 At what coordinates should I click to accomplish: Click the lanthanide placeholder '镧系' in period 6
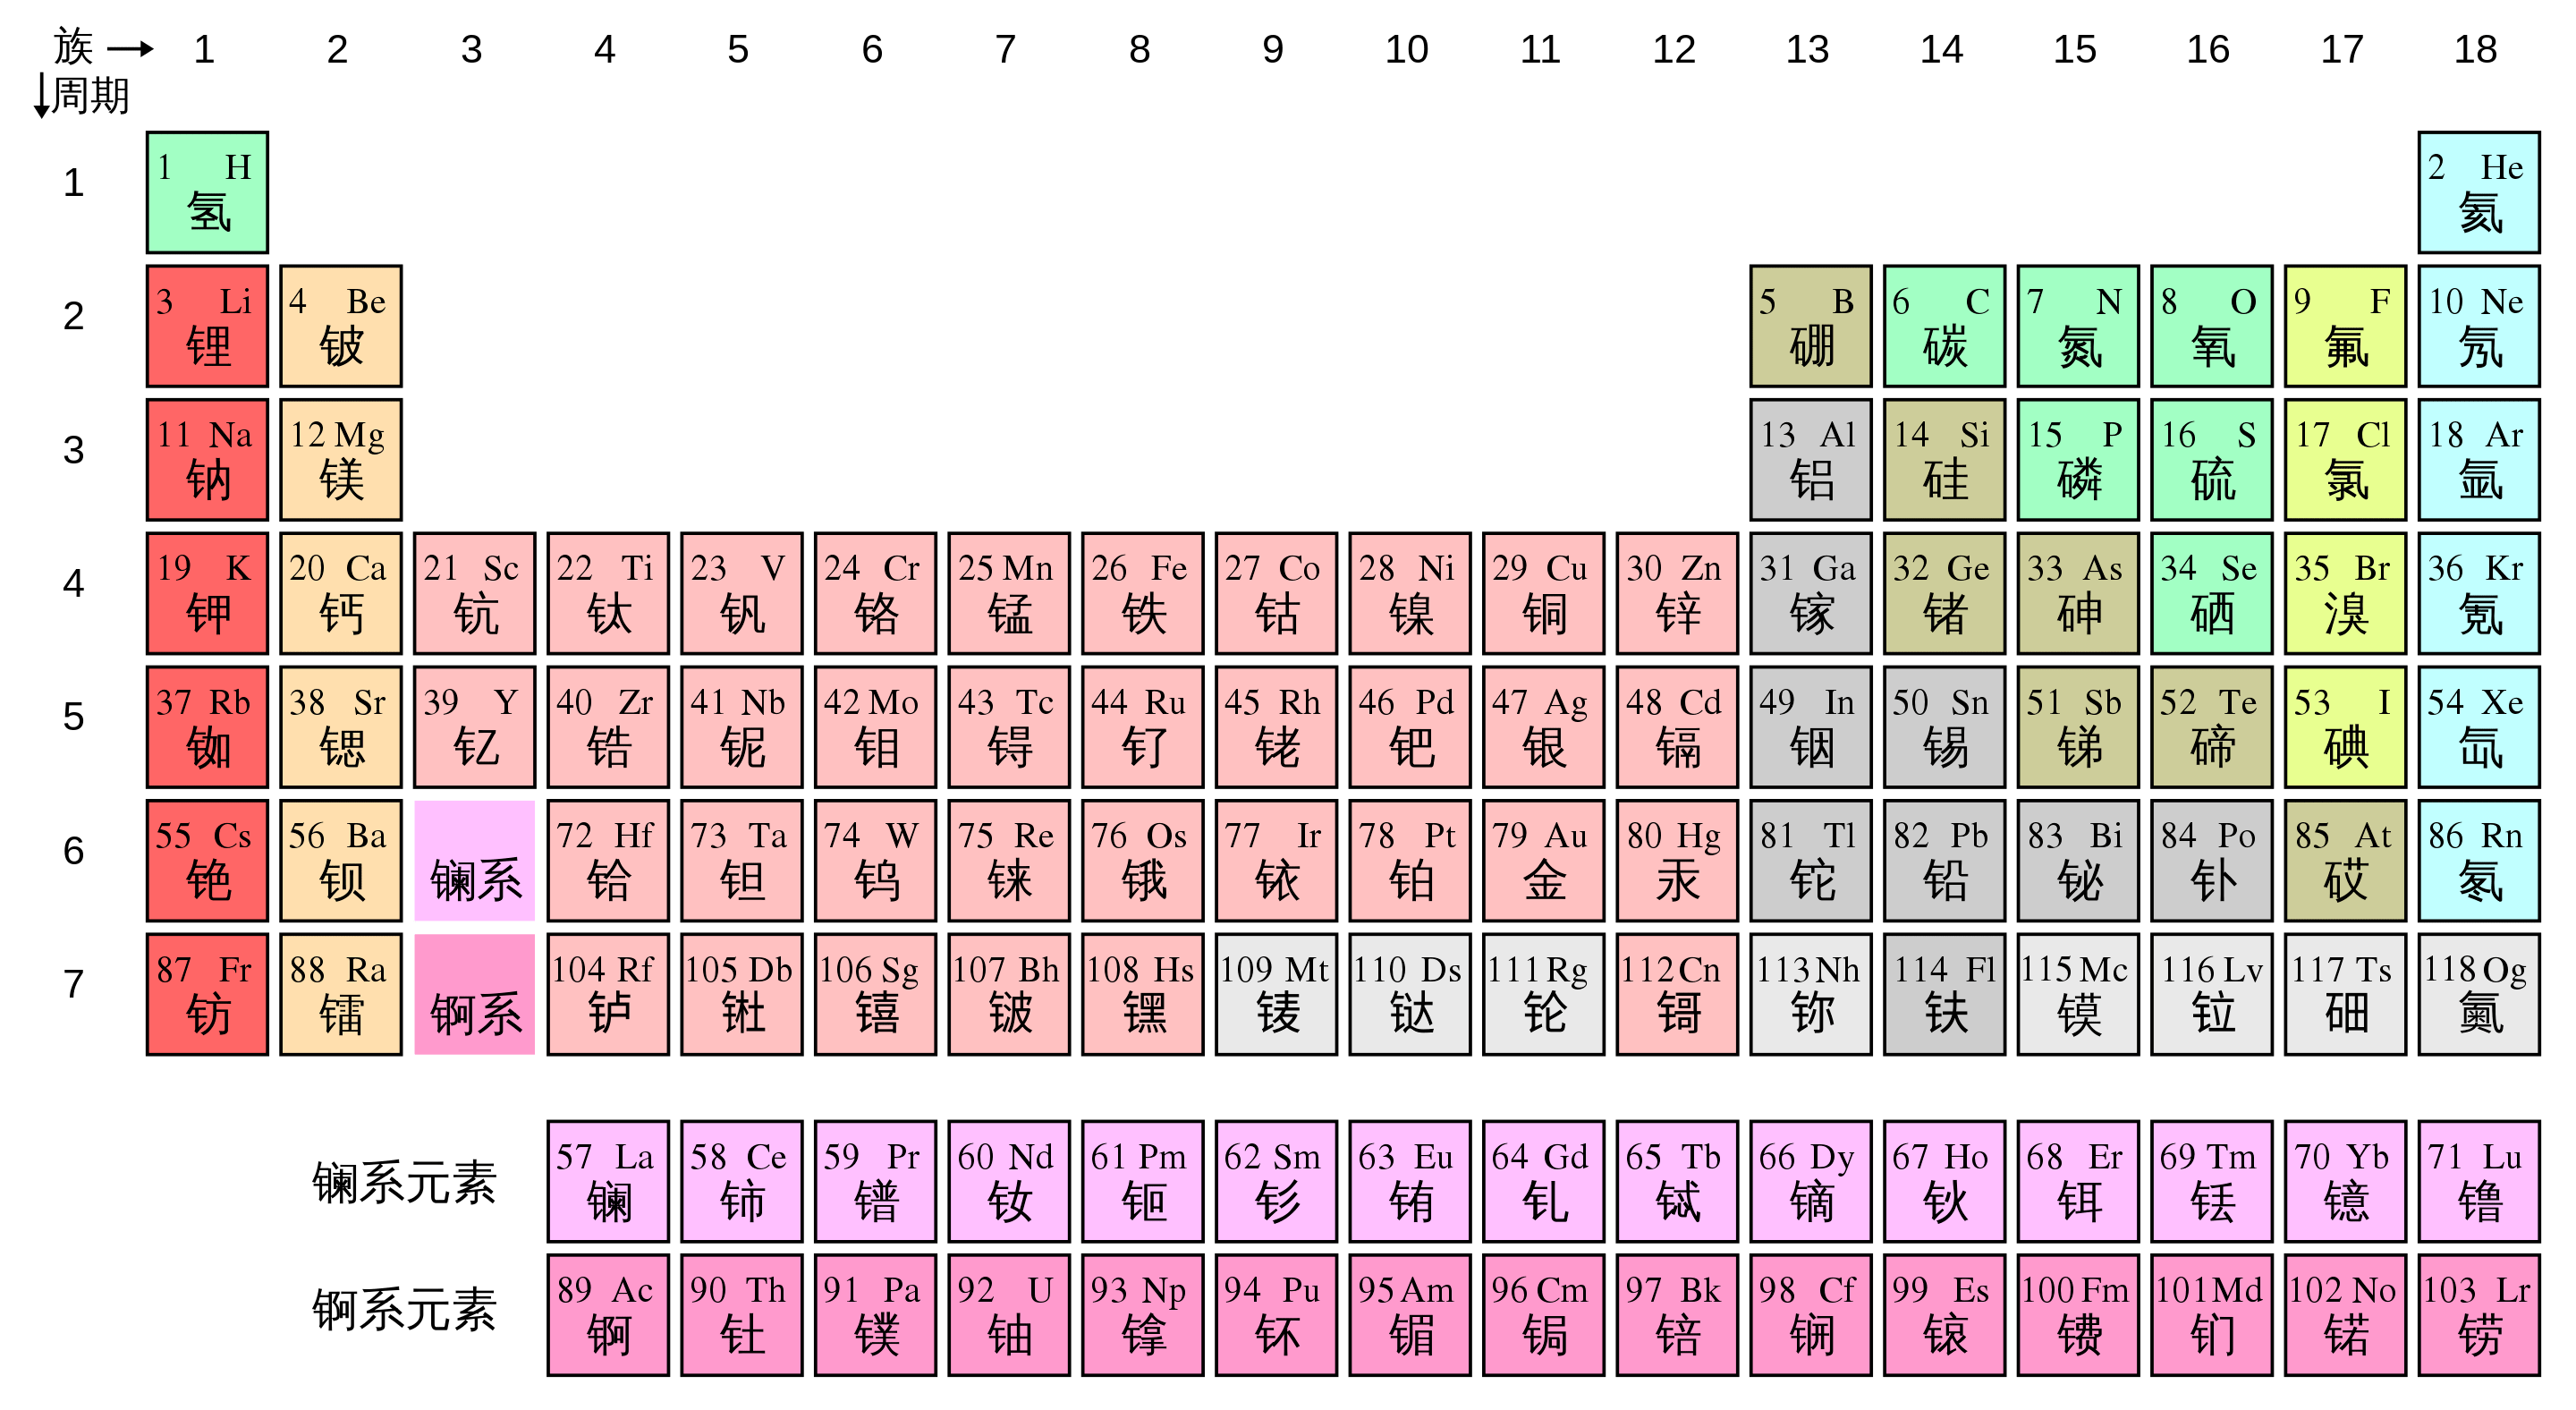pyautogui.click(x=474, y=860)
